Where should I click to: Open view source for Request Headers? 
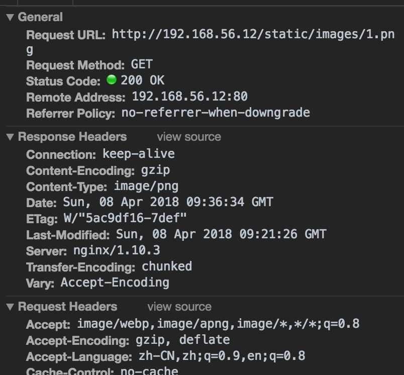pos(179,307)
